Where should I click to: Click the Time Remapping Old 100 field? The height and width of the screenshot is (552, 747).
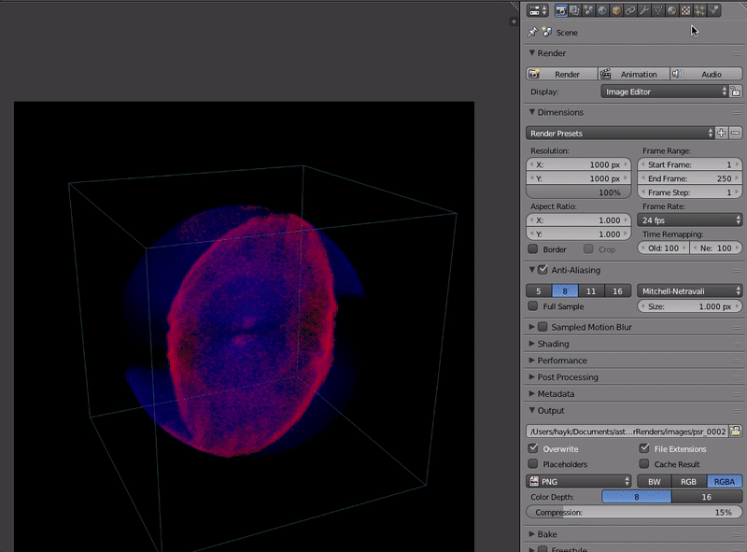tap(663, 248)
